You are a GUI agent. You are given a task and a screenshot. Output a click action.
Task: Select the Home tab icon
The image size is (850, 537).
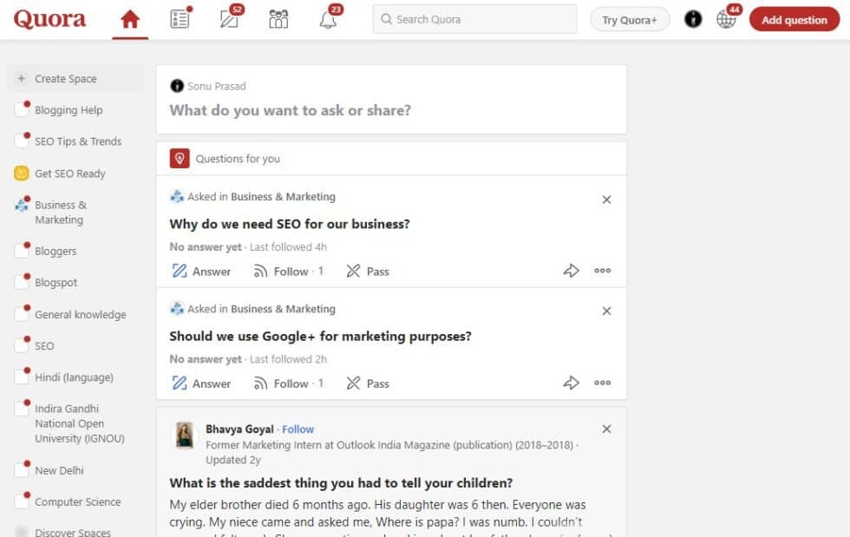(130, 20)
